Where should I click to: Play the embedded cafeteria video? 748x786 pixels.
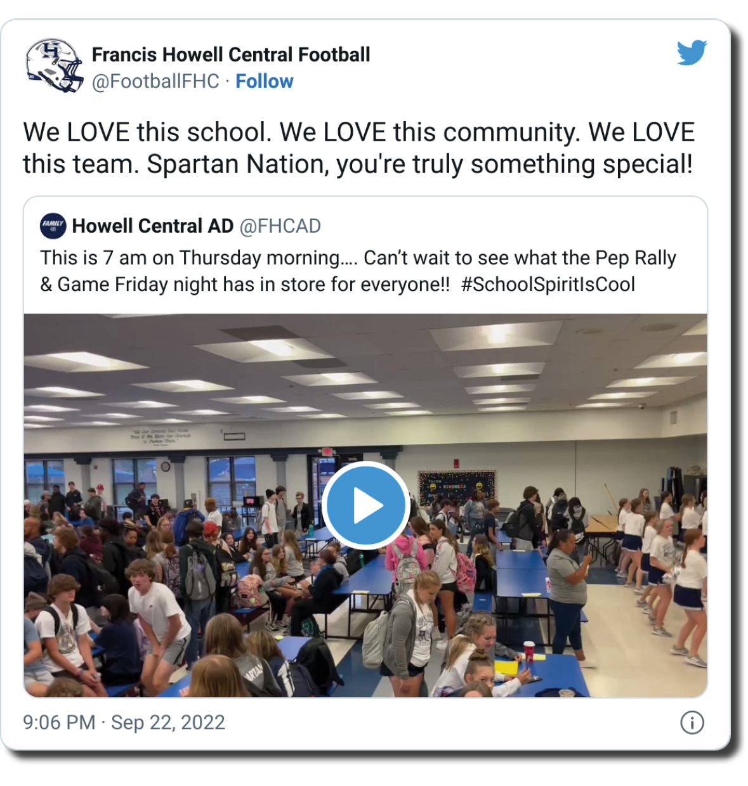point(365,505)
